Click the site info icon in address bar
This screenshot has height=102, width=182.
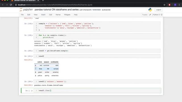coord(16,5)
